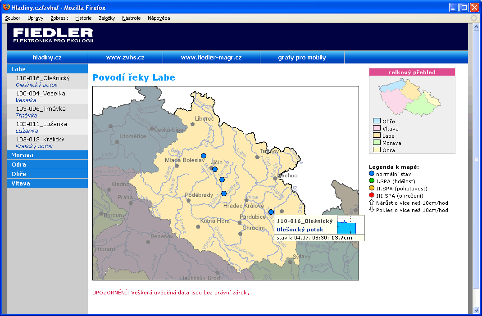This screenshot has height=316, width=482.
Task: Click the northernmost blue station marker on the map
Action: point(204,156)
